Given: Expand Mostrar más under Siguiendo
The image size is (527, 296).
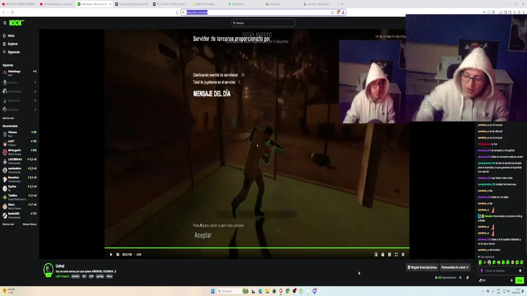Looking at the screenshot, I should point(8,118).
